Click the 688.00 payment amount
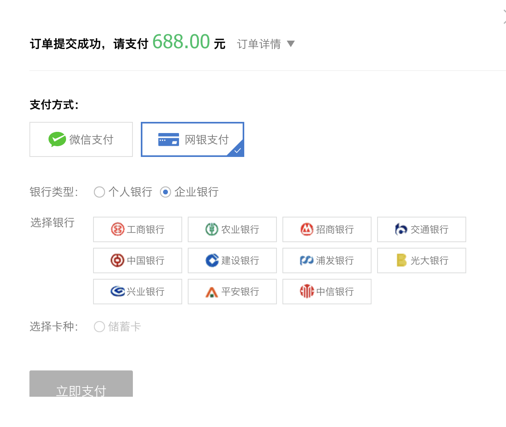The width and height of the screenshot is (506, 427). point(181,42)
